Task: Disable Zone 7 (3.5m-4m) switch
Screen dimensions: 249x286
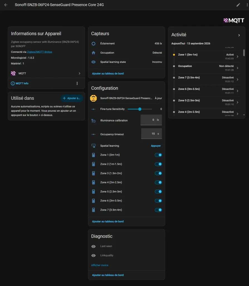Action: click(x=158, y=210)
